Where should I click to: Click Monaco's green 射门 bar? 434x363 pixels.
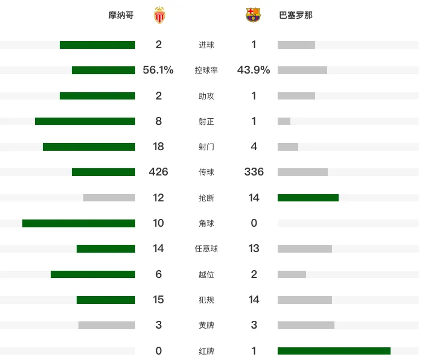click(89, 147)
